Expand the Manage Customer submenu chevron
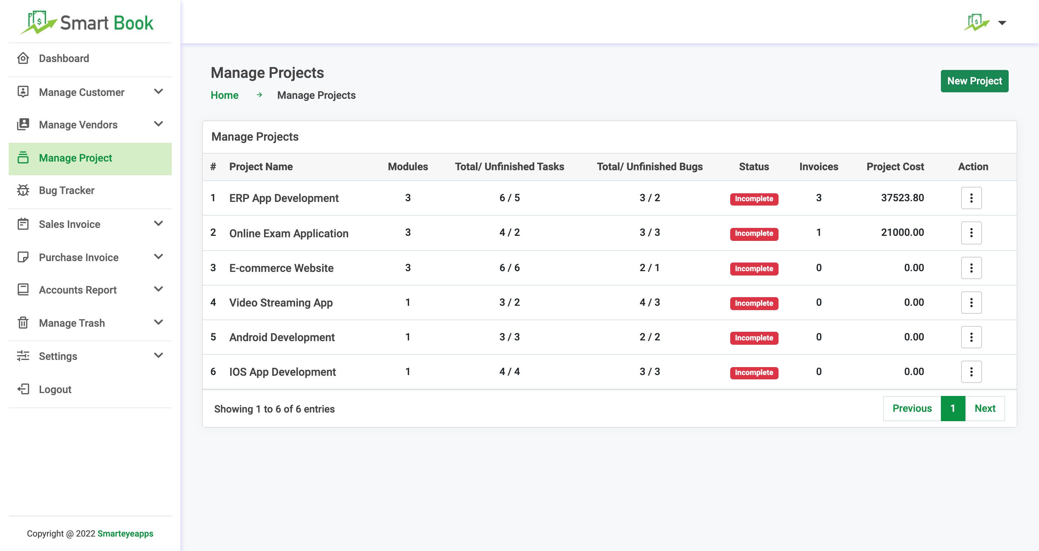The width and height of the screenshot is (1039, 551). point(158,92)
